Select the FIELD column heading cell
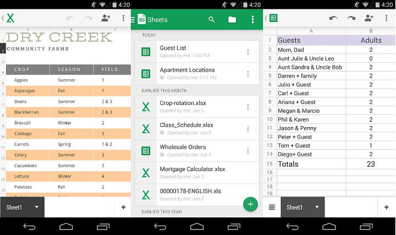 [112, 69]
